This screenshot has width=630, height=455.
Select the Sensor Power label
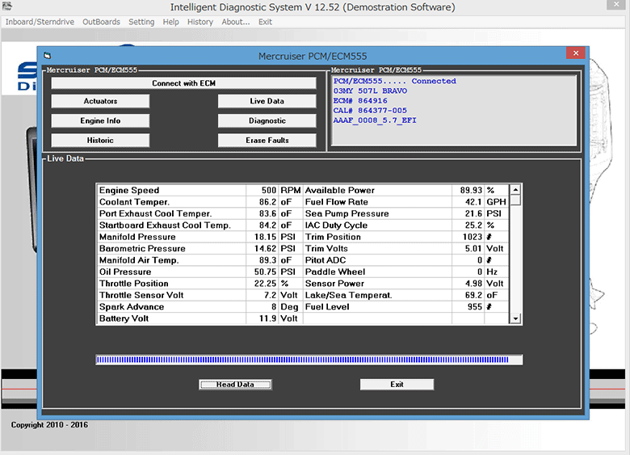pyautogui.click(x=334, y=284)
